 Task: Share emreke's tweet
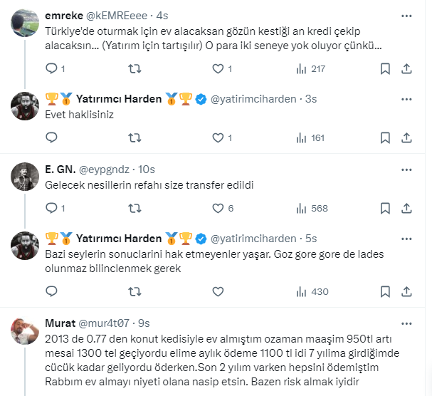pos(406,68)
